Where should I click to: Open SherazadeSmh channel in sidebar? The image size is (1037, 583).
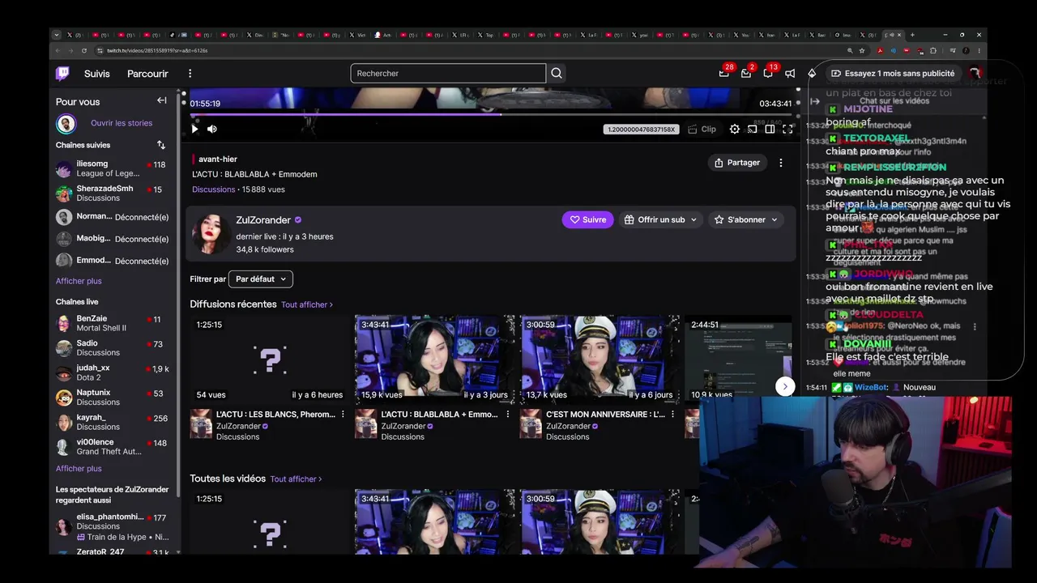coord(112,194)
